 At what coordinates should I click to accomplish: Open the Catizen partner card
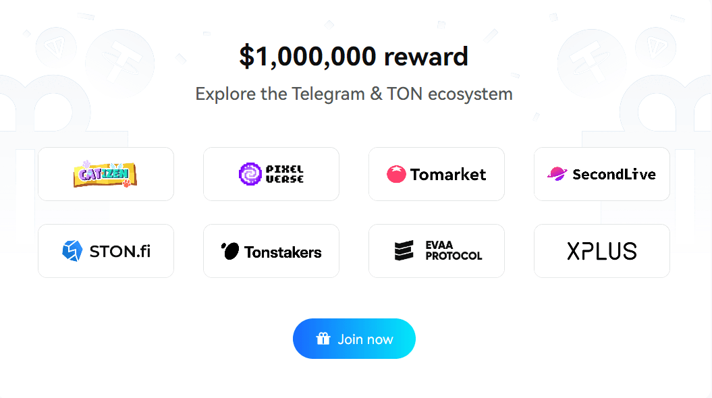tap(106, 174)
